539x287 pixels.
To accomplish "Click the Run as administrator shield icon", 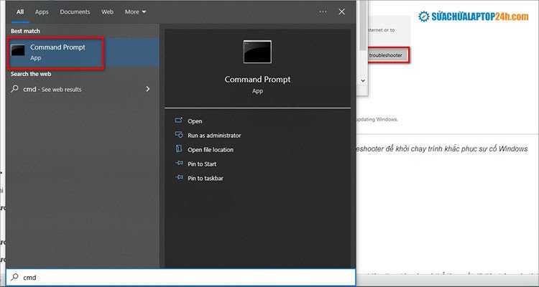I will click(179, 135).
